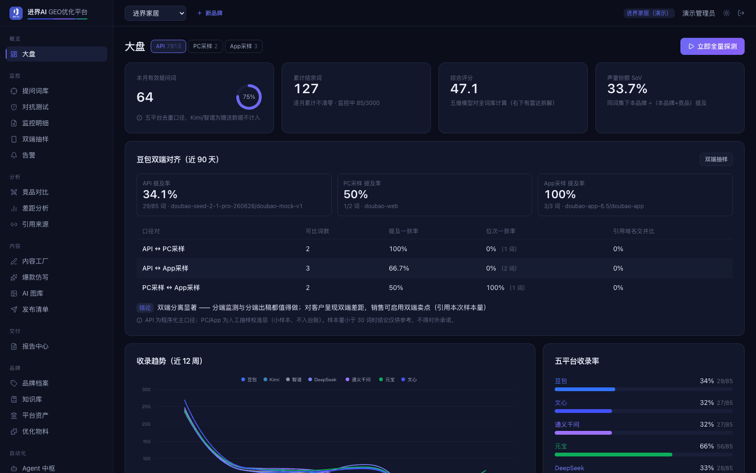Click 立即全量探测 button
This screenshot has width=756, height=473.
pyautogui.click(x=713, y=46)
